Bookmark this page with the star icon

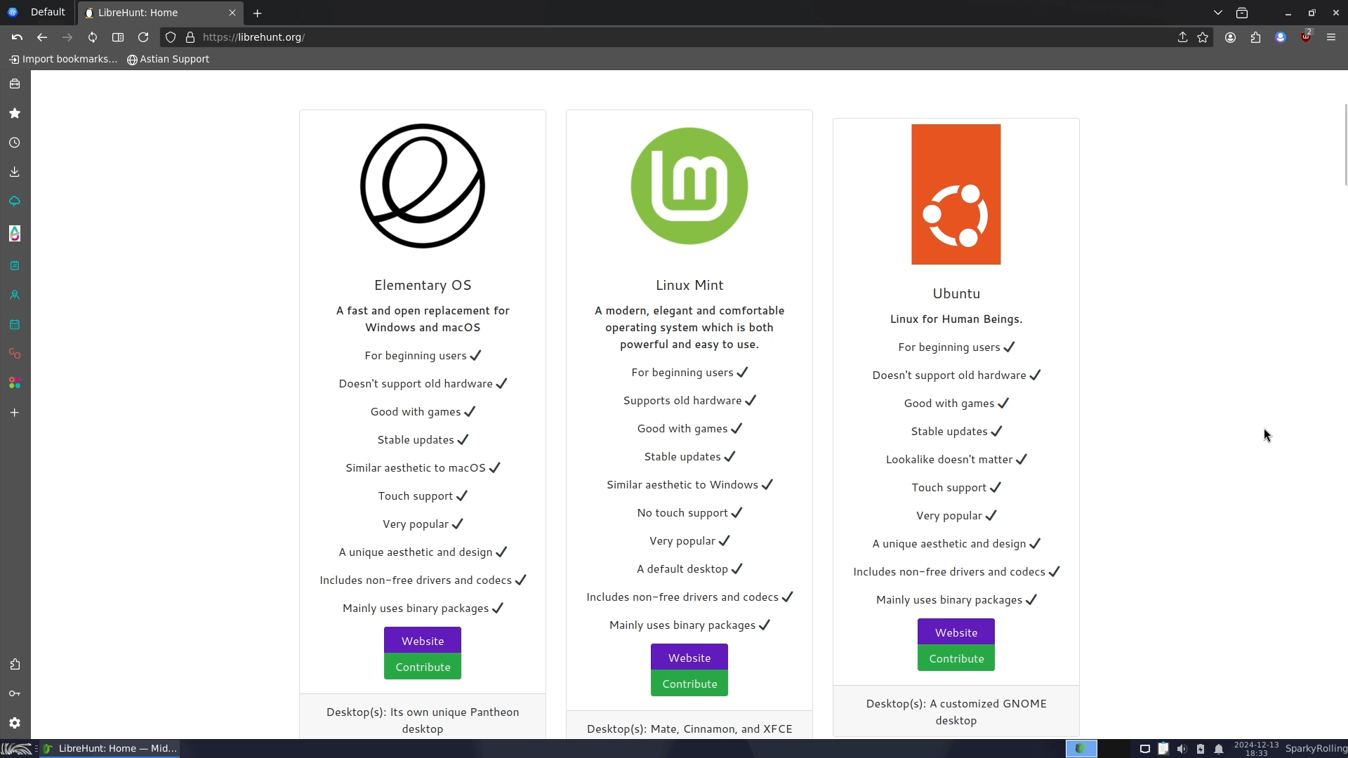1203,37
